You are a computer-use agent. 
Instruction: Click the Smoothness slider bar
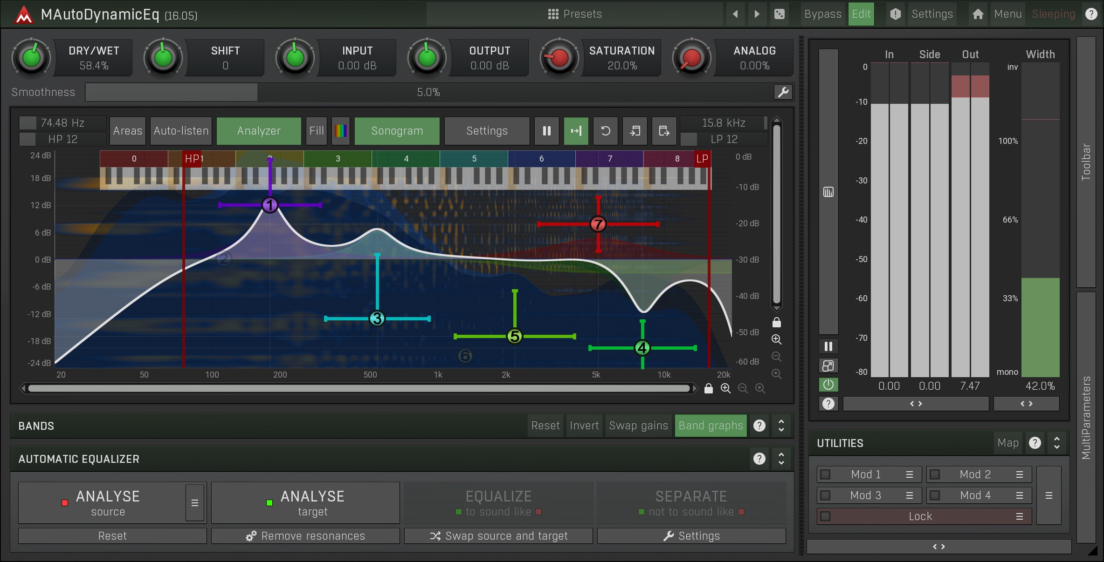click(x=429, y=92)
